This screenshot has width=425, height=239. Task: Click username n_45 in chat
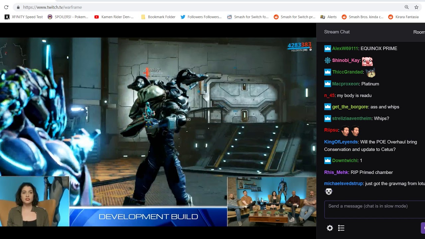329,96
